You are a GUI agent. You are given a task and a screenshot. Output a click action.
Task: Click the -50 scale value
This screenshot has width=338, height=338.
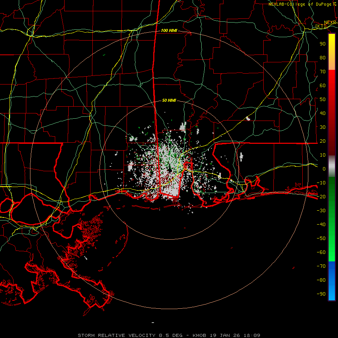(x=321, y=238)
